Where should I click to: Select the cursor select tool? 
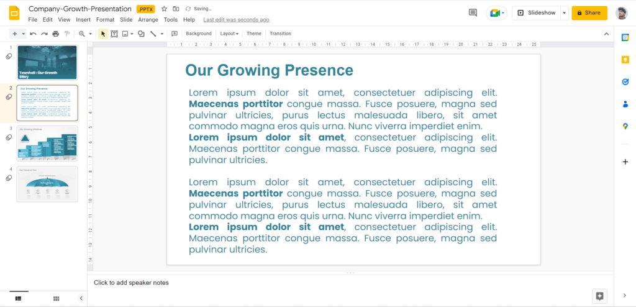click(x=103, y=34)
